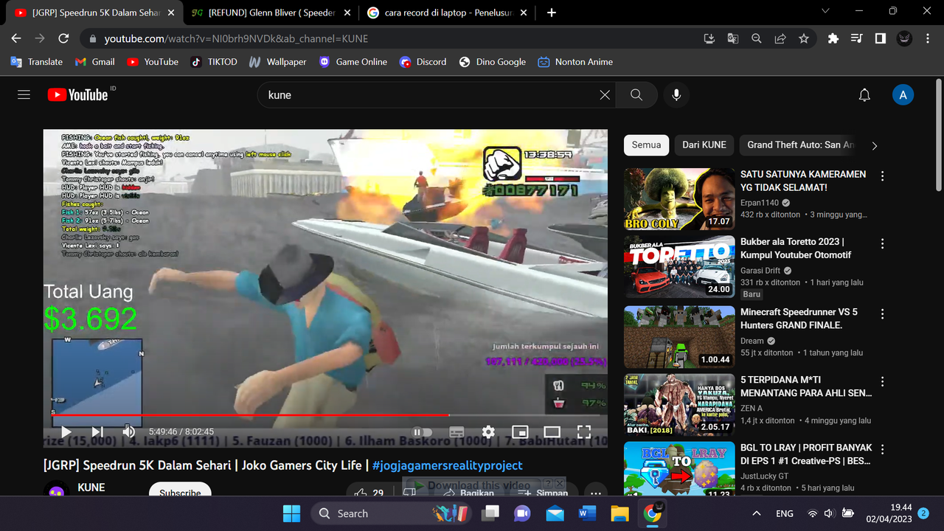Image resolution: width=944 pixels, height=531 pixels.
Task: Select the 'Dari KUNE' filter chip
Action: tap(704, 145)
